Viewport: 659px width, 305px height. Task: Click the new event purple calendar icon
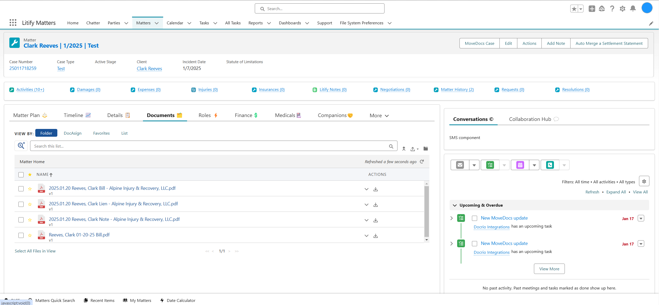coord(520,165)
